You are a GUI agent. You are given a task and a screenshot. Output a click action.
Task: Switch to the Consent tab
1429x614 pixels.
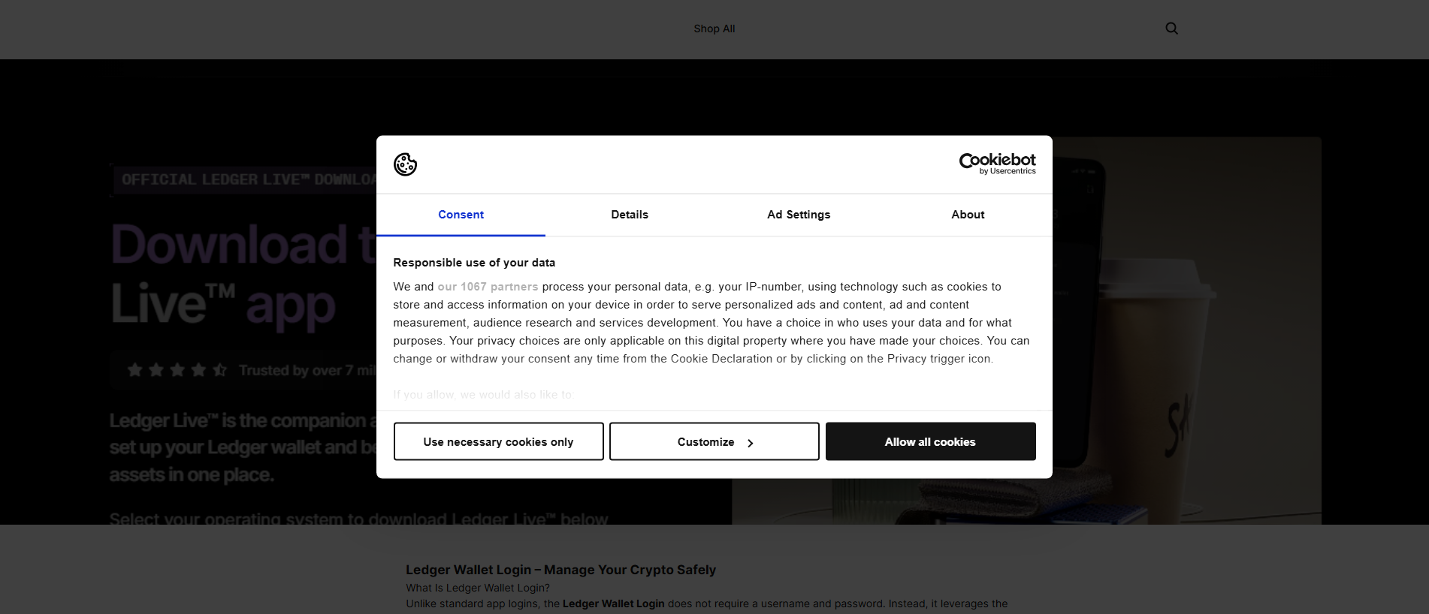pyautogui.click(x=461, y=215)
